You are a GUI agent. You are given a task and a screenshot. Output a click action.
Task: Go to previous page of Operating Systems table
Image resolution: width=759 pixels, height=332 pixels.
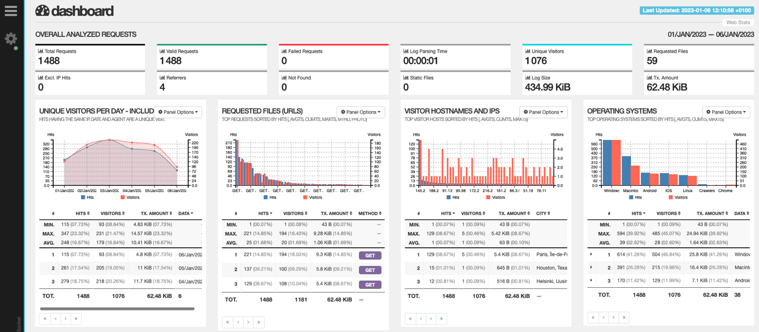pos(604,317)
